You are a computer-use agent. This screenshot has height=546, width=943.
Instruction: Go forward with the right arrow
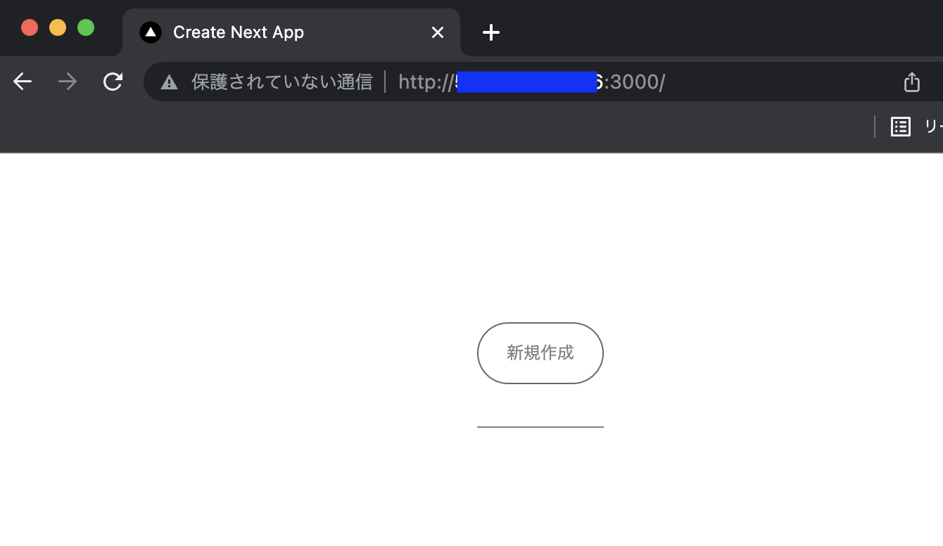click(68, 82)
